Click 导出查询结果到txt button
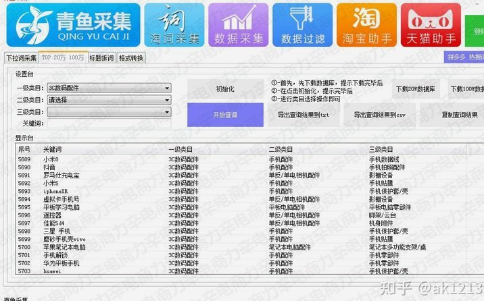 [304, 115]
